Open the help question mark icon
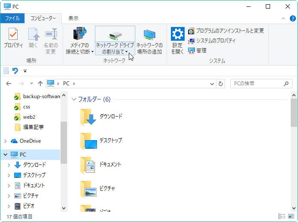This screenshot has height=222, width=298. pyautogui.click(x=292, y=18)
